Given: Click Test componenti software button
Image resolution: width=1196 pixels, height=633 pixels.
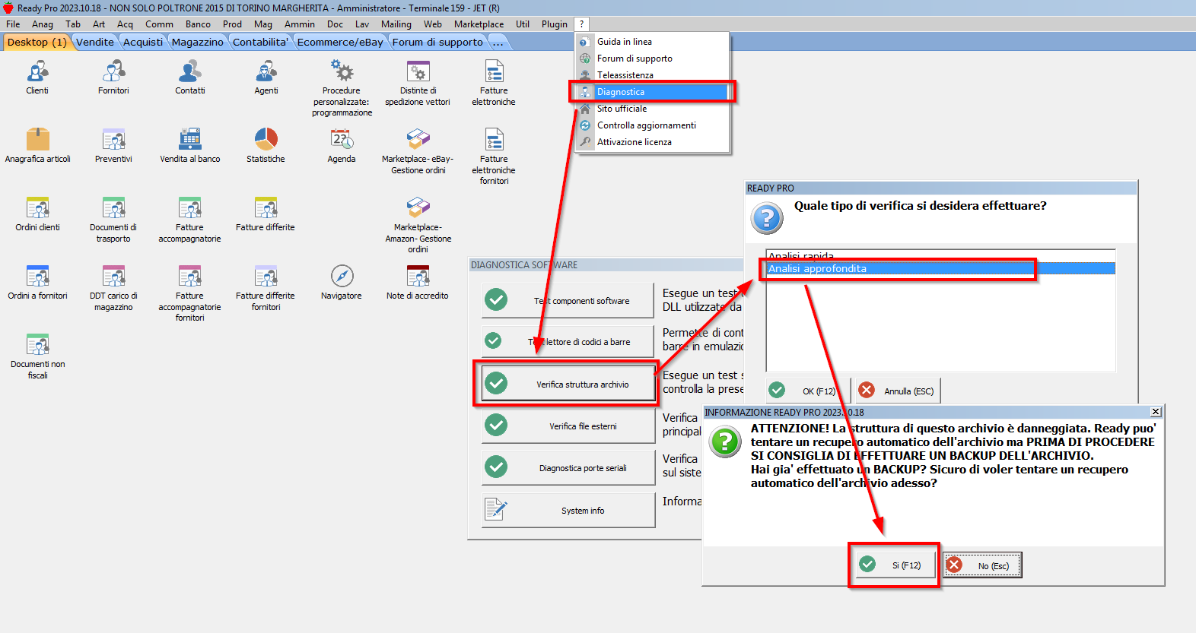Looking at the screenshot, I should click(x=568, y=300).
